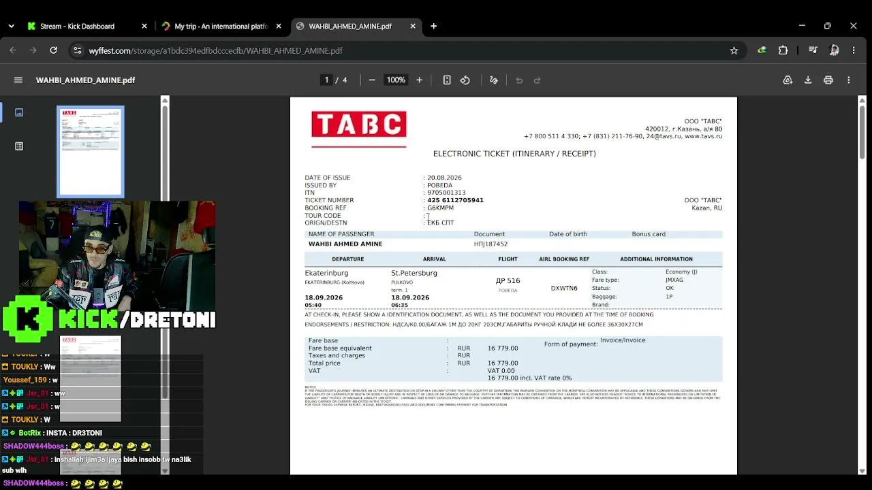Screen dimensions: 872x490
Task: Click the ticket number 425 6112705941
Action: (x=455, y=200)
